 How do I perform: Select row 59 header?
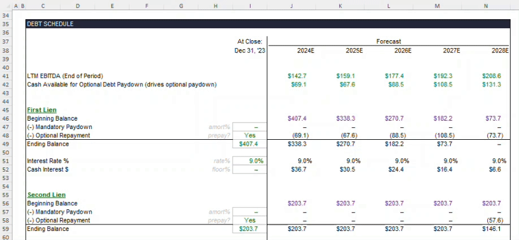click(x=4, y=229)
